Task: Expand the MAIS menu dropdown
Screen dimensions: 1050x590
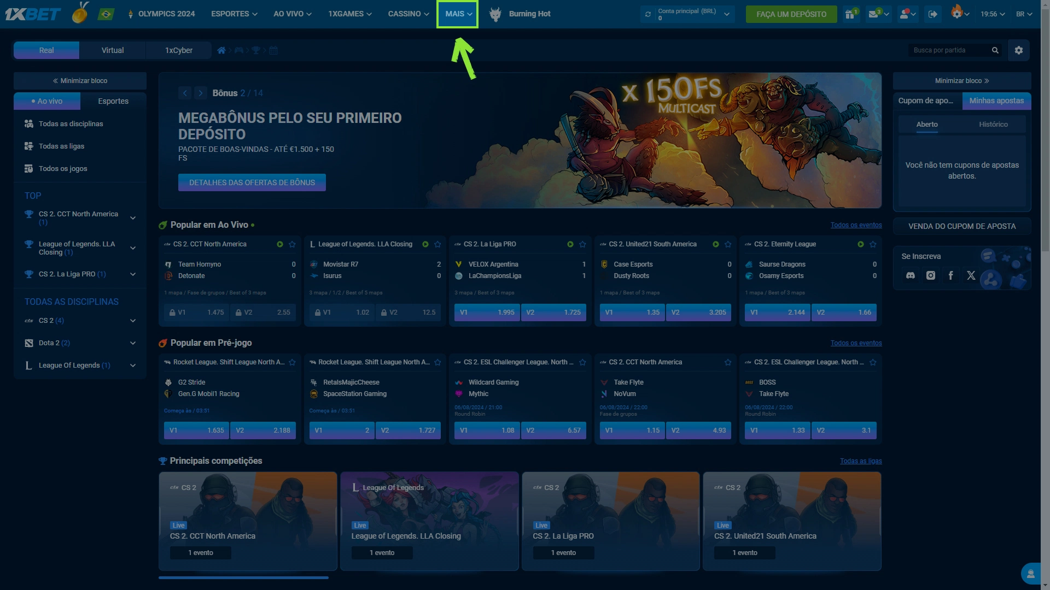Action: pyautogui.click(x=458, y=14)
